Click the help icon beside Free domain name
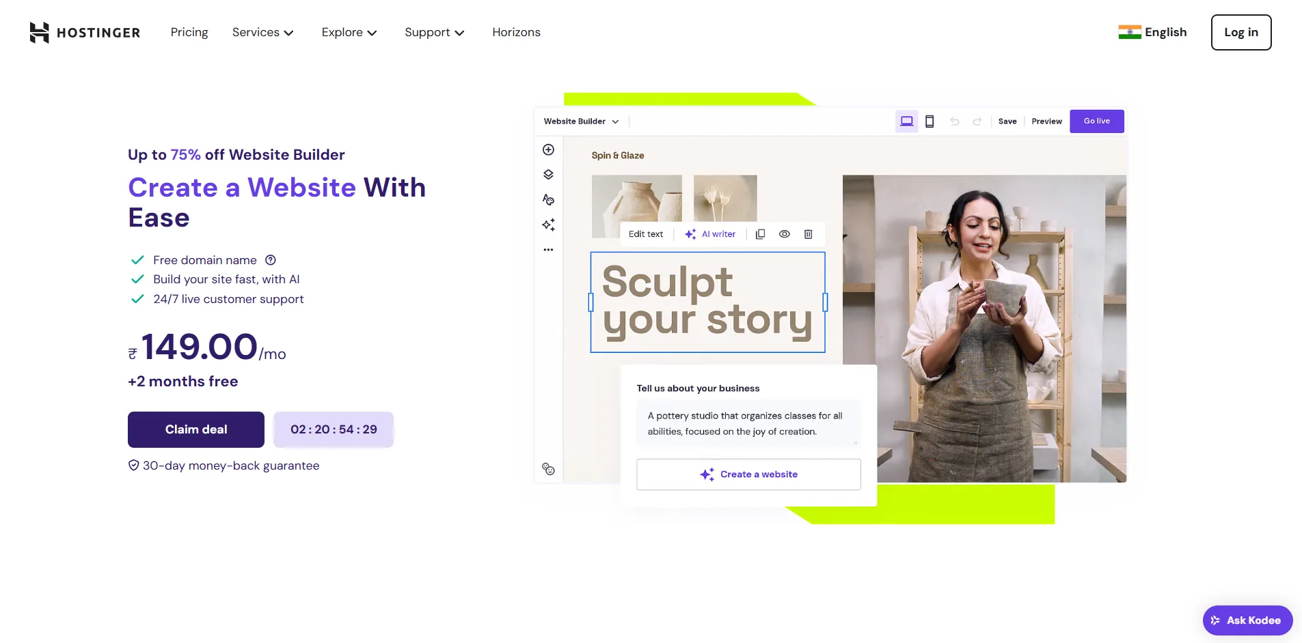 (271, 260)
